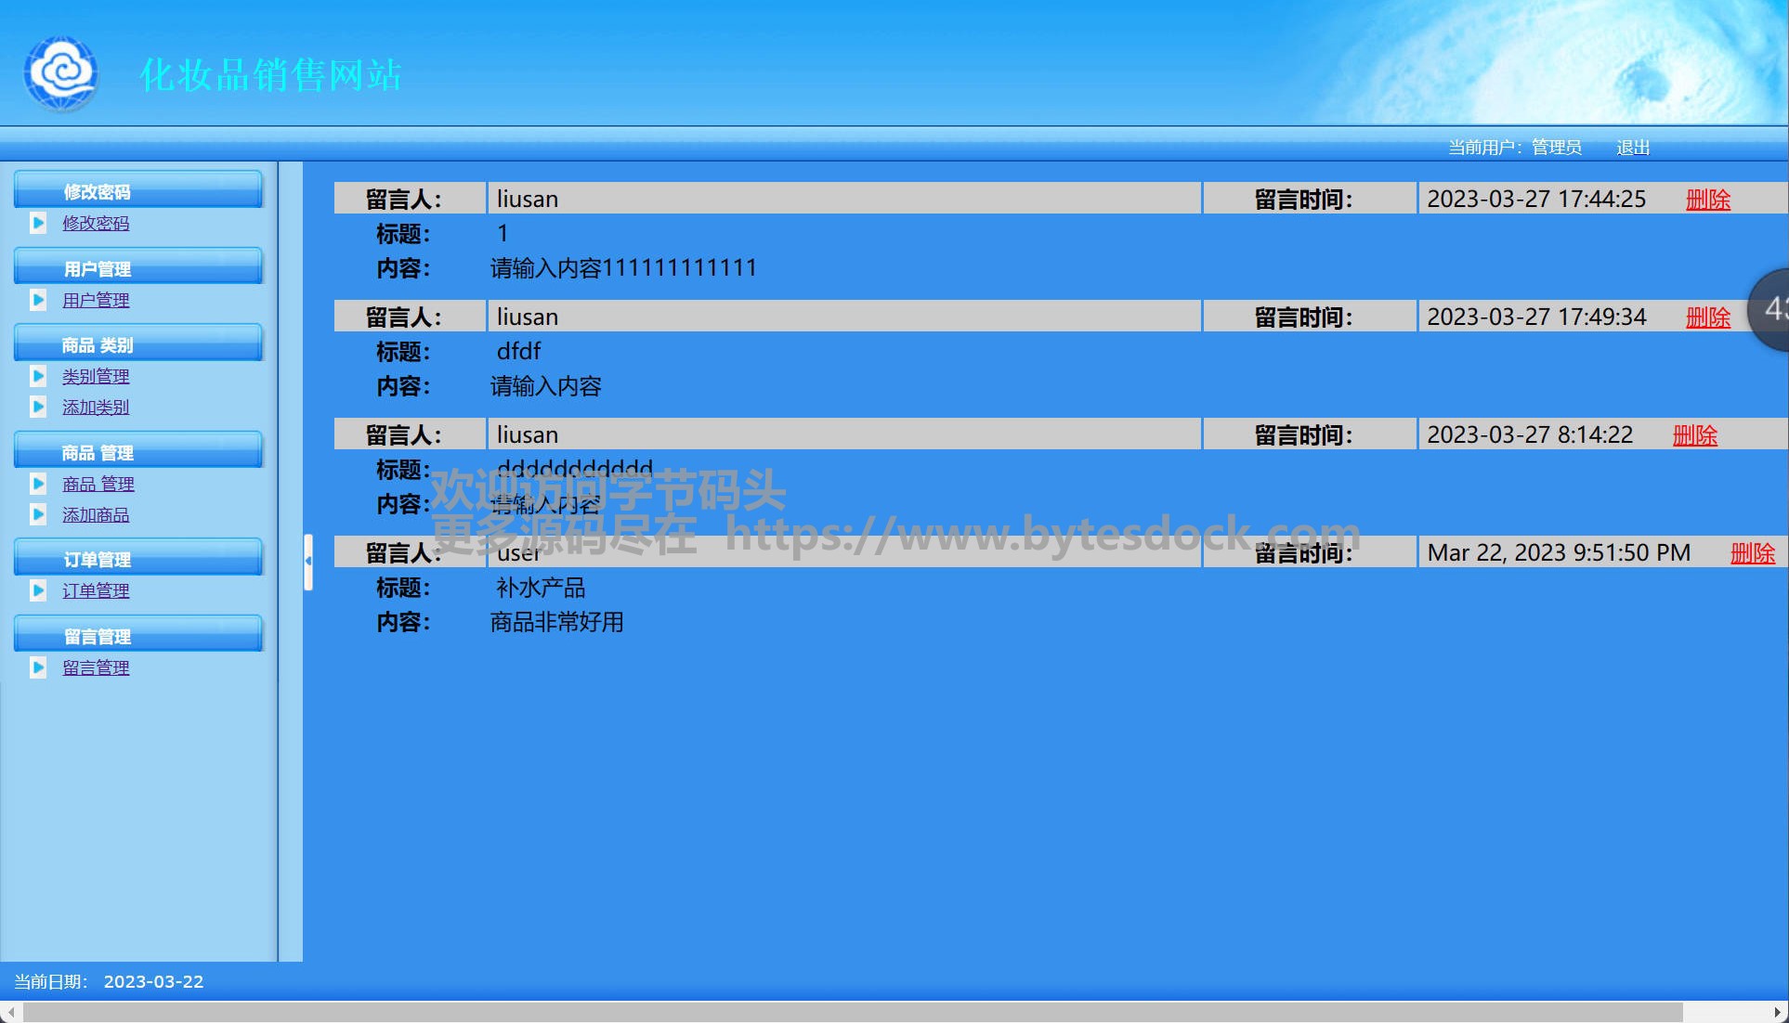This screenshot has width=1789, height=1023.
Task: Click arrow icon beside 添加类别 link
Action: pyautogui.click(x=38, y=407)
